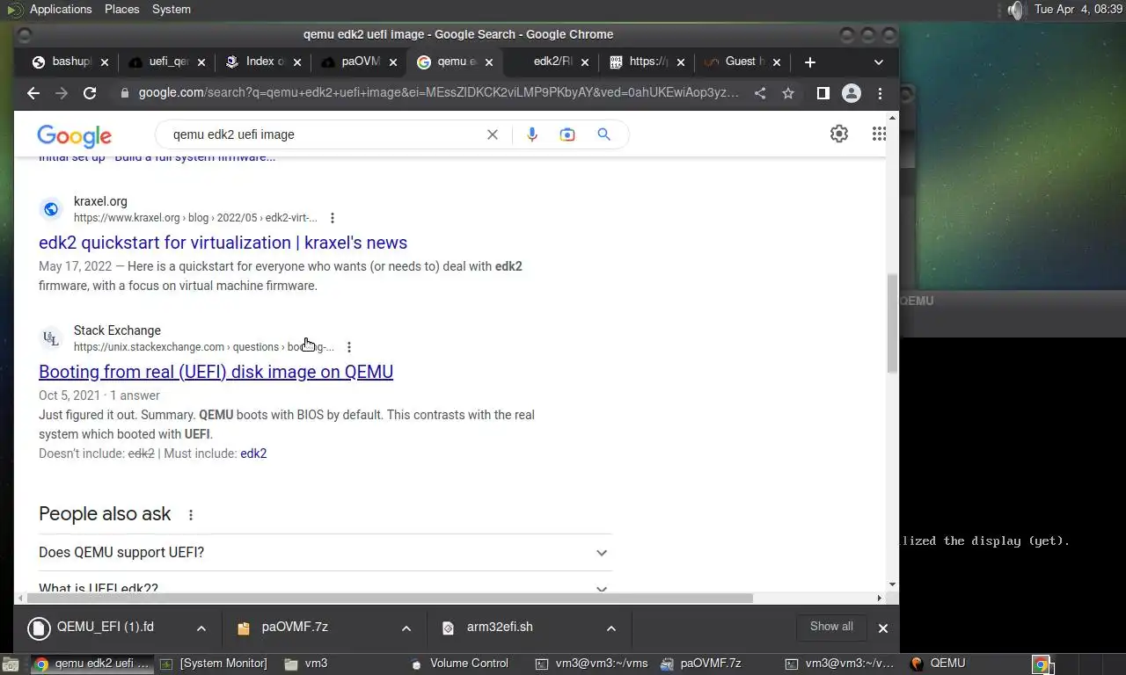Viewport: 1126px width, 675px height.
Task: Click the vertical page scrollbar thumb
Action: tap(893, 323)
